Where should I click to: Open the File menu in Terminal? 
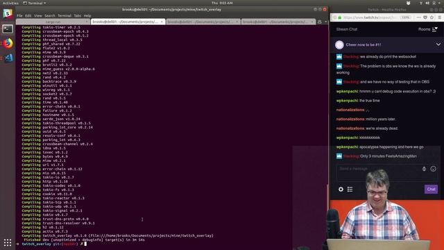(x=19, y=15)
